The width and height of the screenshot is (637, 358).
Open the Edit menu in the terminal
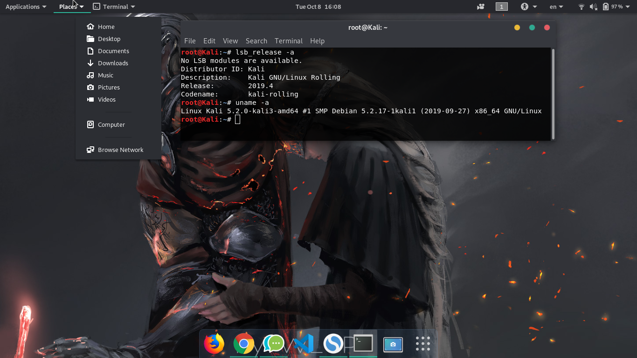point(209,41)
